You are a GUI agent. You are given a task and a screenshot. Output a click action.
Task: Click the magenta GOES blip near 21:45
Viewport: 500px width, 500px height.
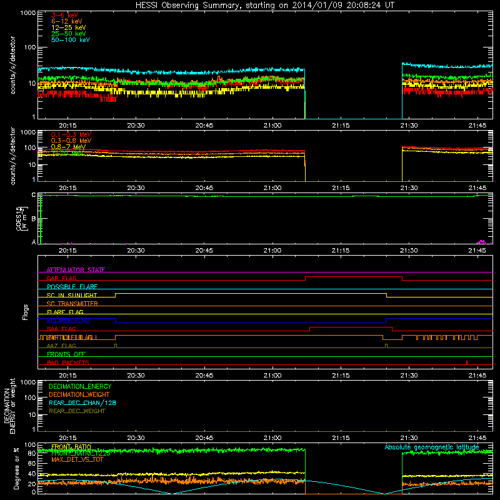(x=482, y=242)
